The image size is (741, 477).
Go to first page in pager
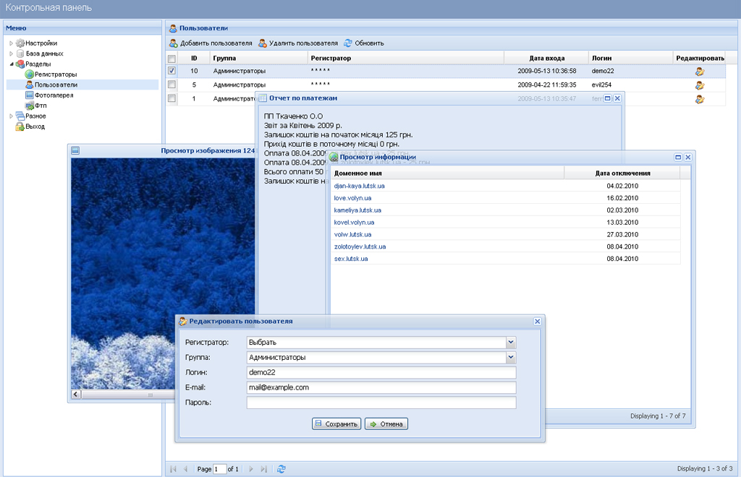pyautogui.click(x=173, y=469)
